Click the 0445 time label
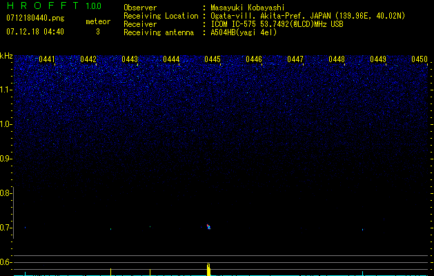The width and height of the screenshot is (434, 276). click(x=213, y=60)
